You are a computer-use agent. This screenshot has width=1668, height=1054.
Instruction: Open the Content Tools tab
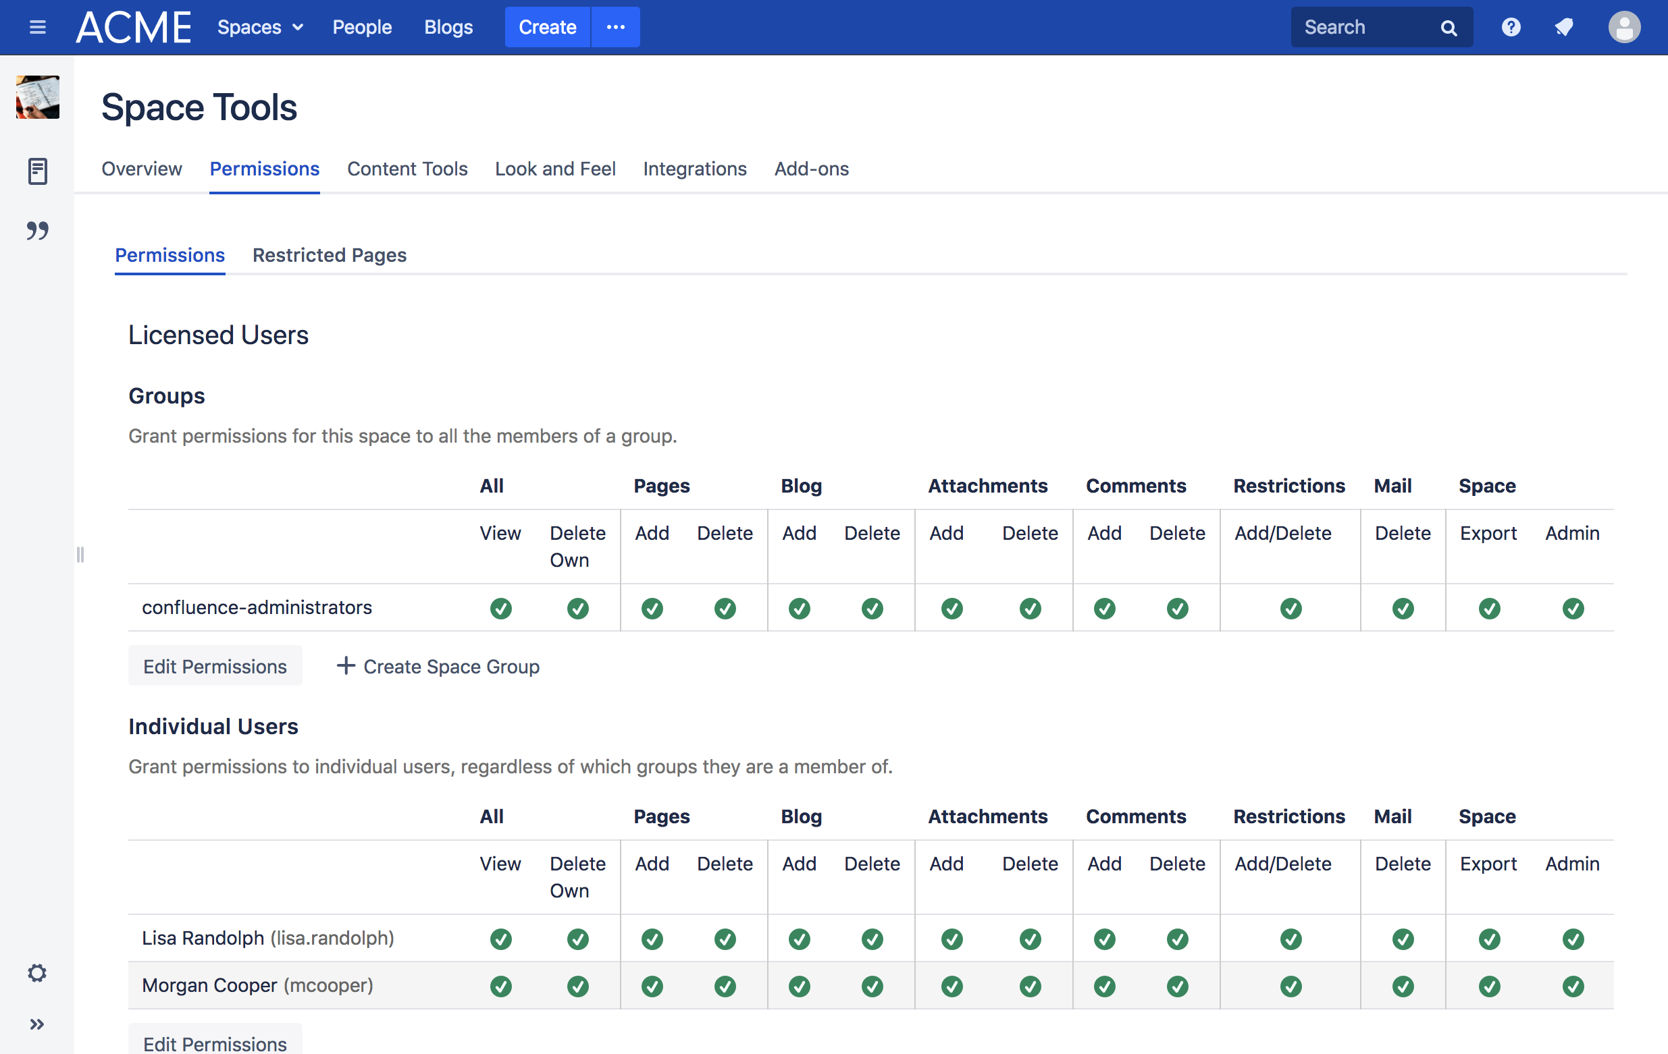407,169
